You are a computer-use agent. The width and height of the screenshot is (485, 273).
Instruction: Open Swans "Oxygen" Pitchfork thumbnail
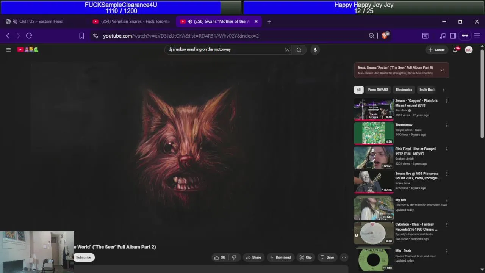click(374, 109)
